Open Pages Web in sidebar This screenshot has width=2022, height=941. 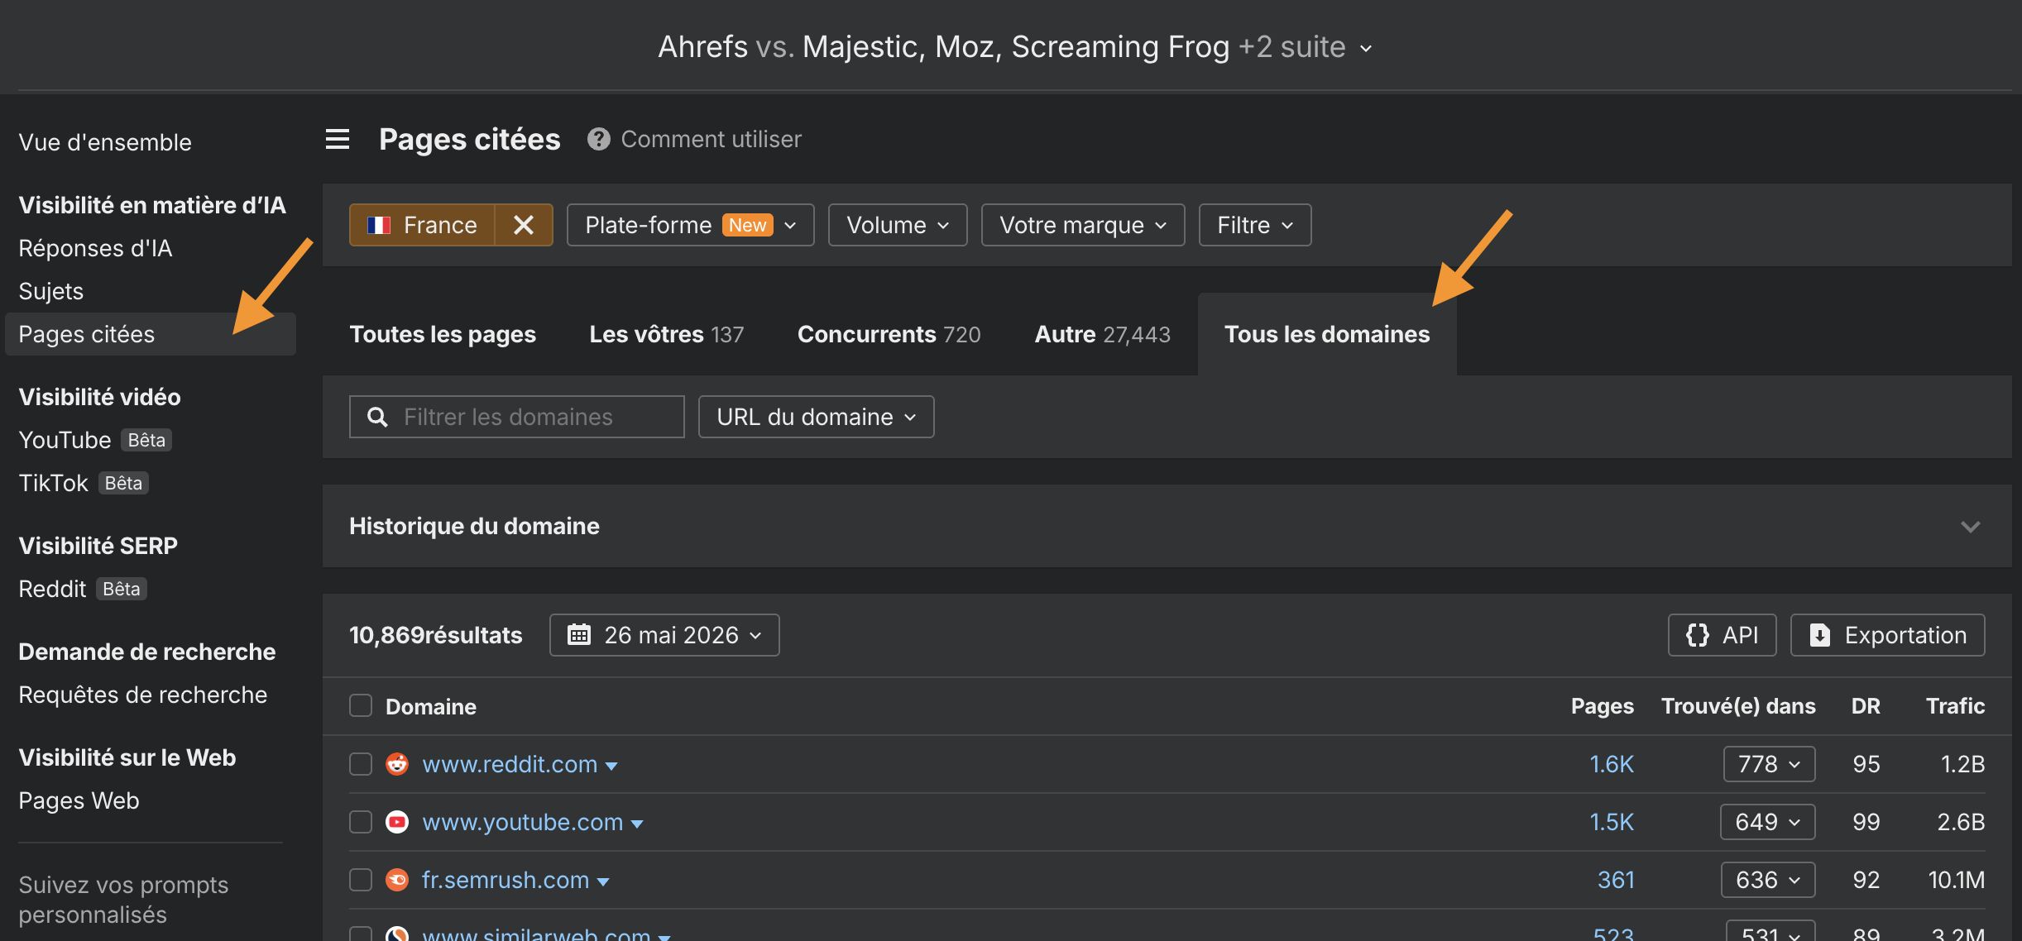tap(79, 800)
